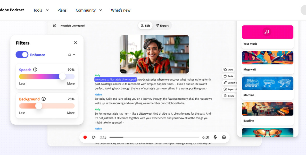Toggle the Enhance switch off
Screen dimensions: 306x155
click(x=22, y=55)
